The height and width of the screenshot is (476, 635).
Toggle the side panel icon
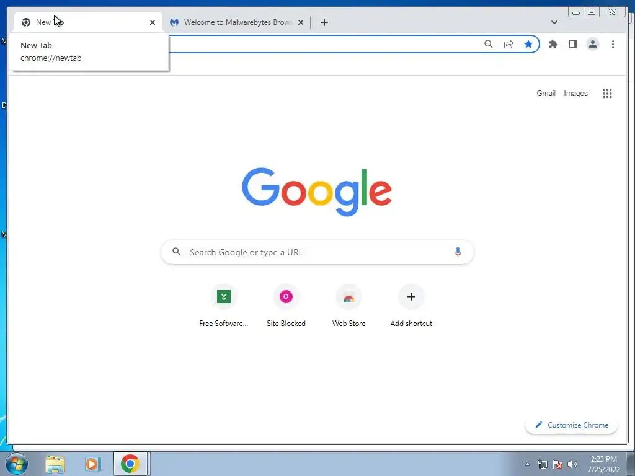(572, 44)
